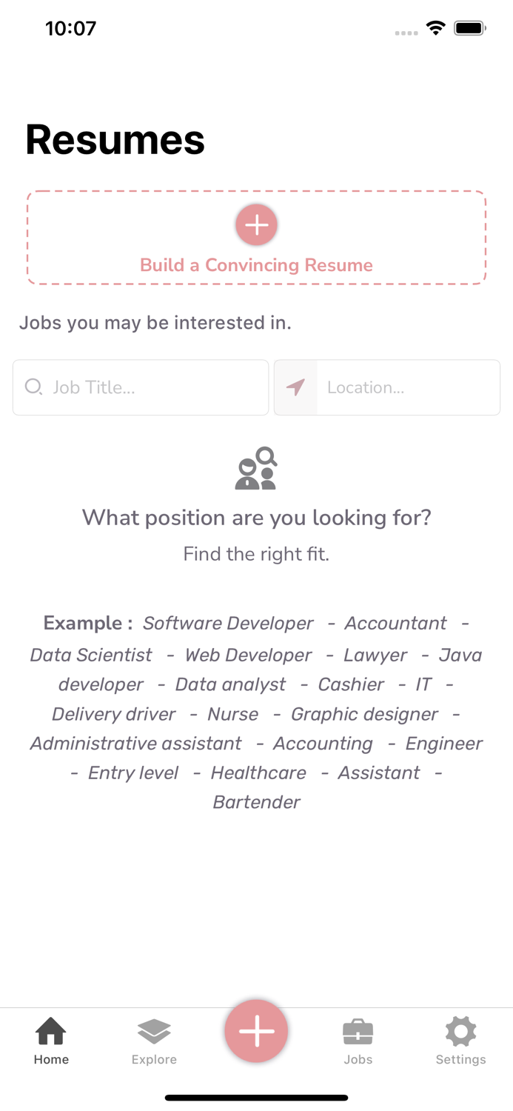
Task: Select the 'Software Developer' example keyword
Action: pos(228,624)
